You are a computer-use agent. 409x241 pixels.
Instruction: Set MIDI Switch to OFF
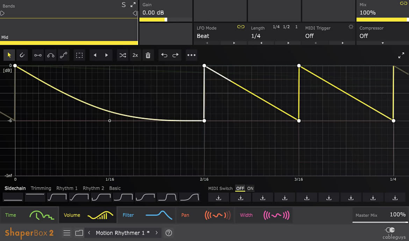tap(240, 188)
